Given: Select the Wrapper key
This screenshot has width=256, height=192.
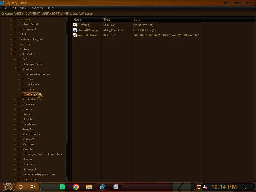Looking at the screenshot, I should [32, 94].
